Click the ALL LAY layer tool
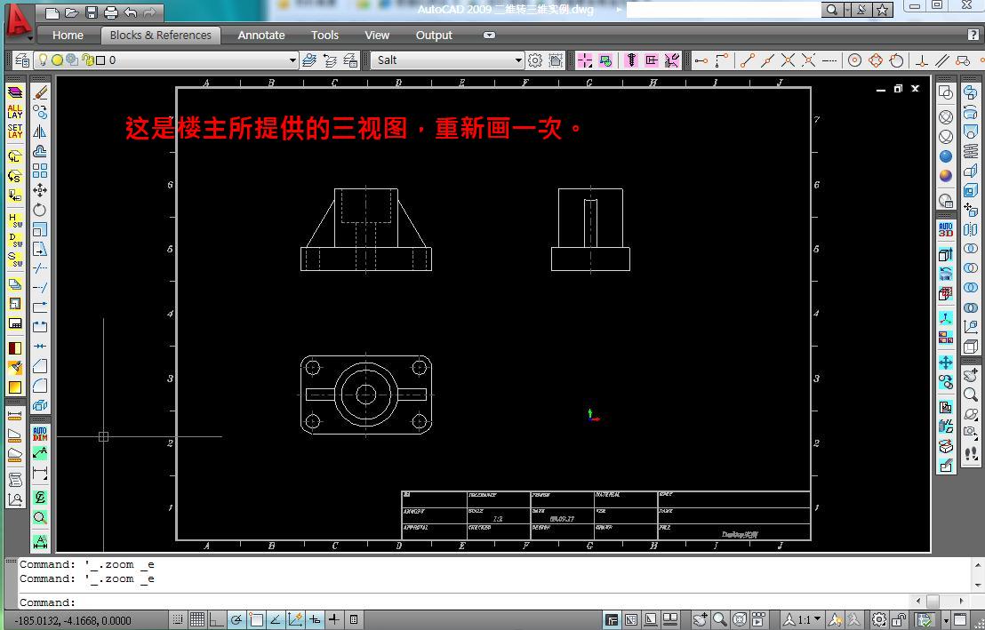Viewport: 985px width, 630px height. click(x=15, y=112)
